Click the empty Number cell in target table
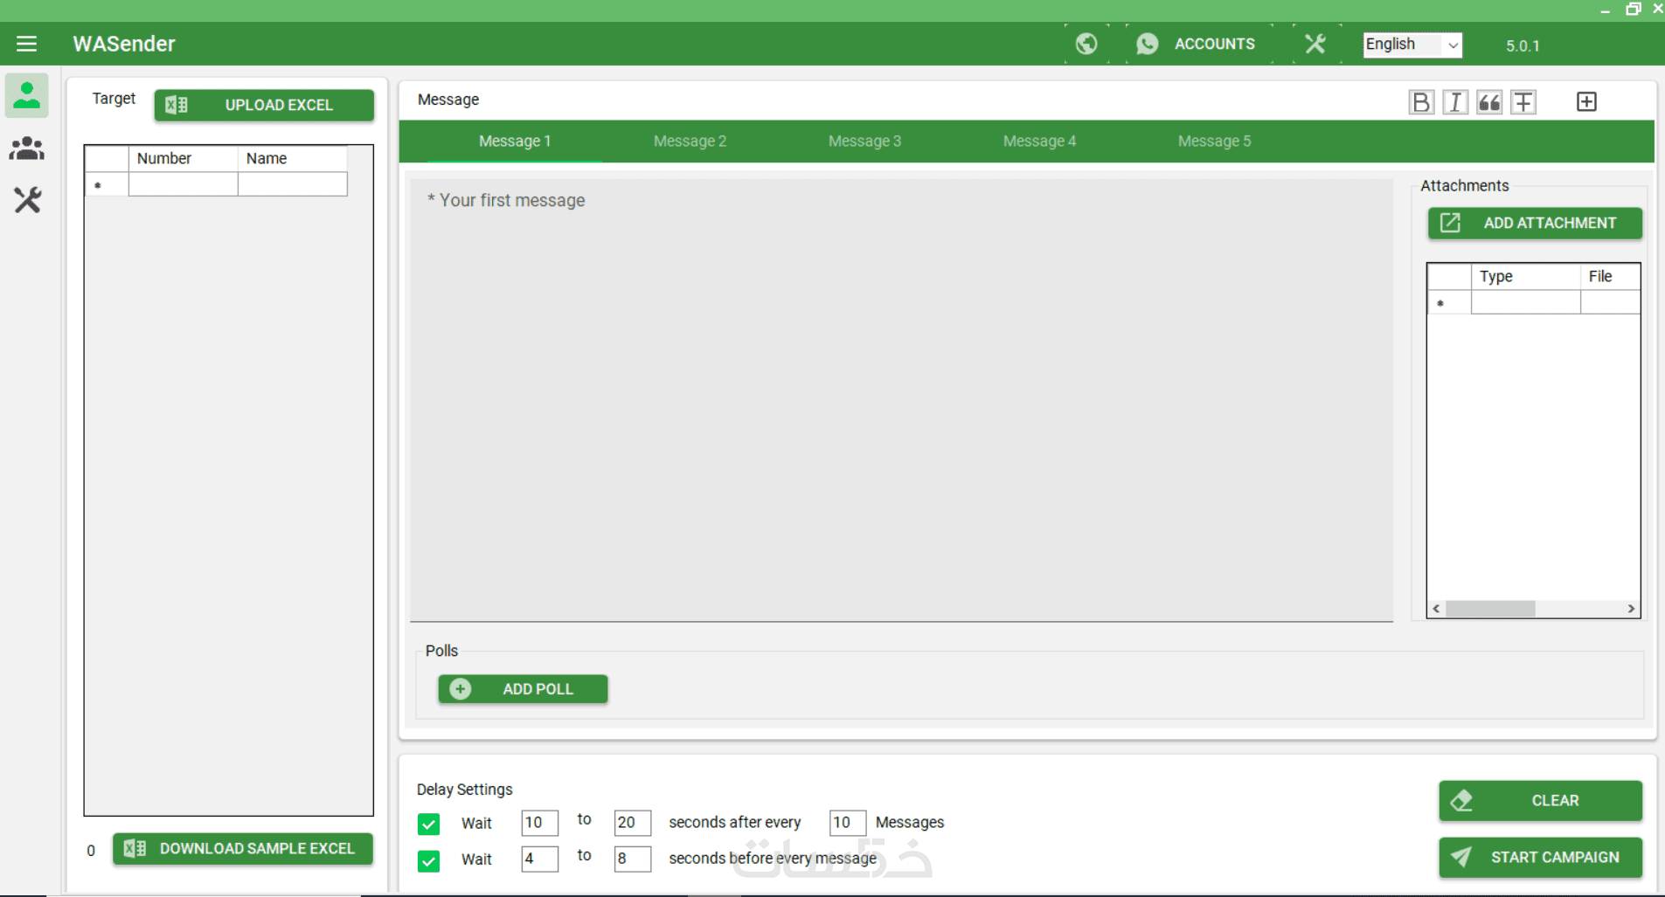 tap(183, 184)
